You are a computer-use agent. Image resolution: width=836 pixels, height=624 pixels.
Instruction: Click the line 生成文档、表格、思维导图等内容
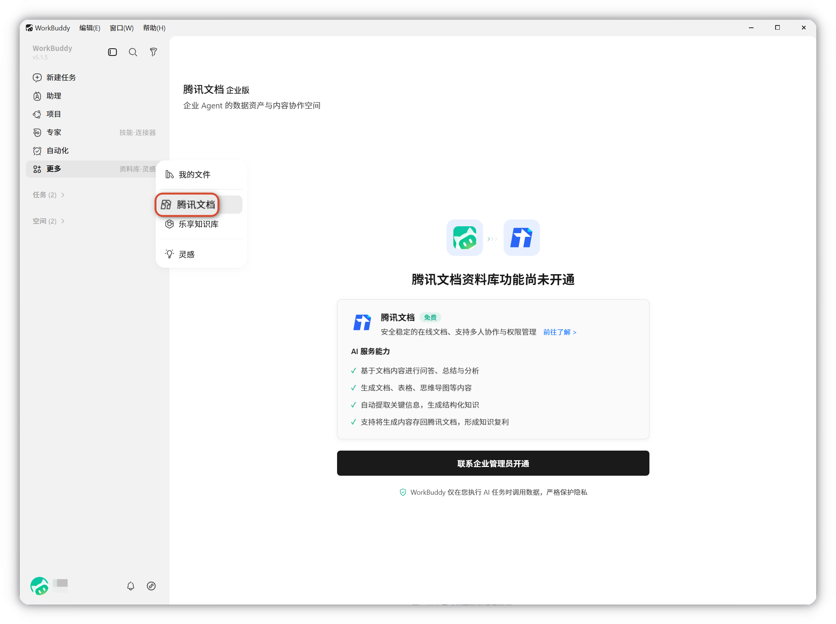(x=416, y=388)
